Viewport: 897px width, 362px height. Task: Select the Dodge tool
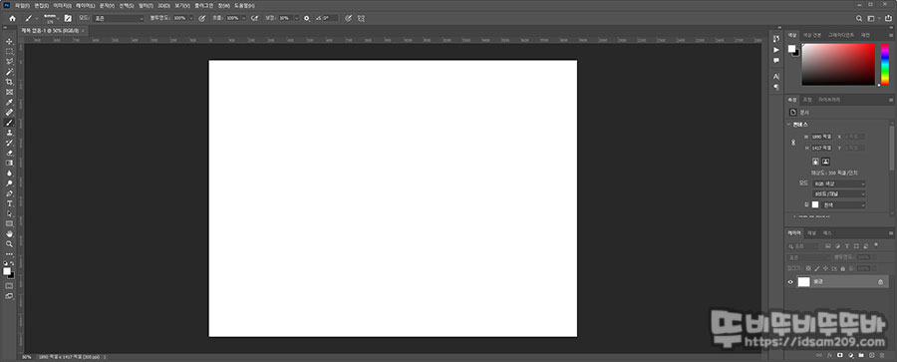click(x=9, y=183)
